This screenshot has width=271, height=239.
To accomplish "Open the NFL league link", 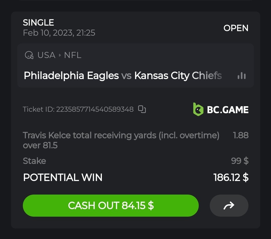I will 73,55.
